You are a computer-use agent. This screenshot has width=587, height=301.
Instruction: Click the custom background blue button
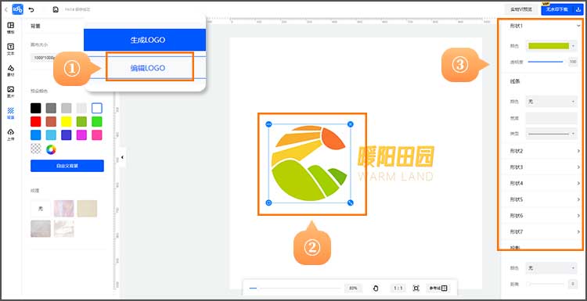[x=67, y=166]
